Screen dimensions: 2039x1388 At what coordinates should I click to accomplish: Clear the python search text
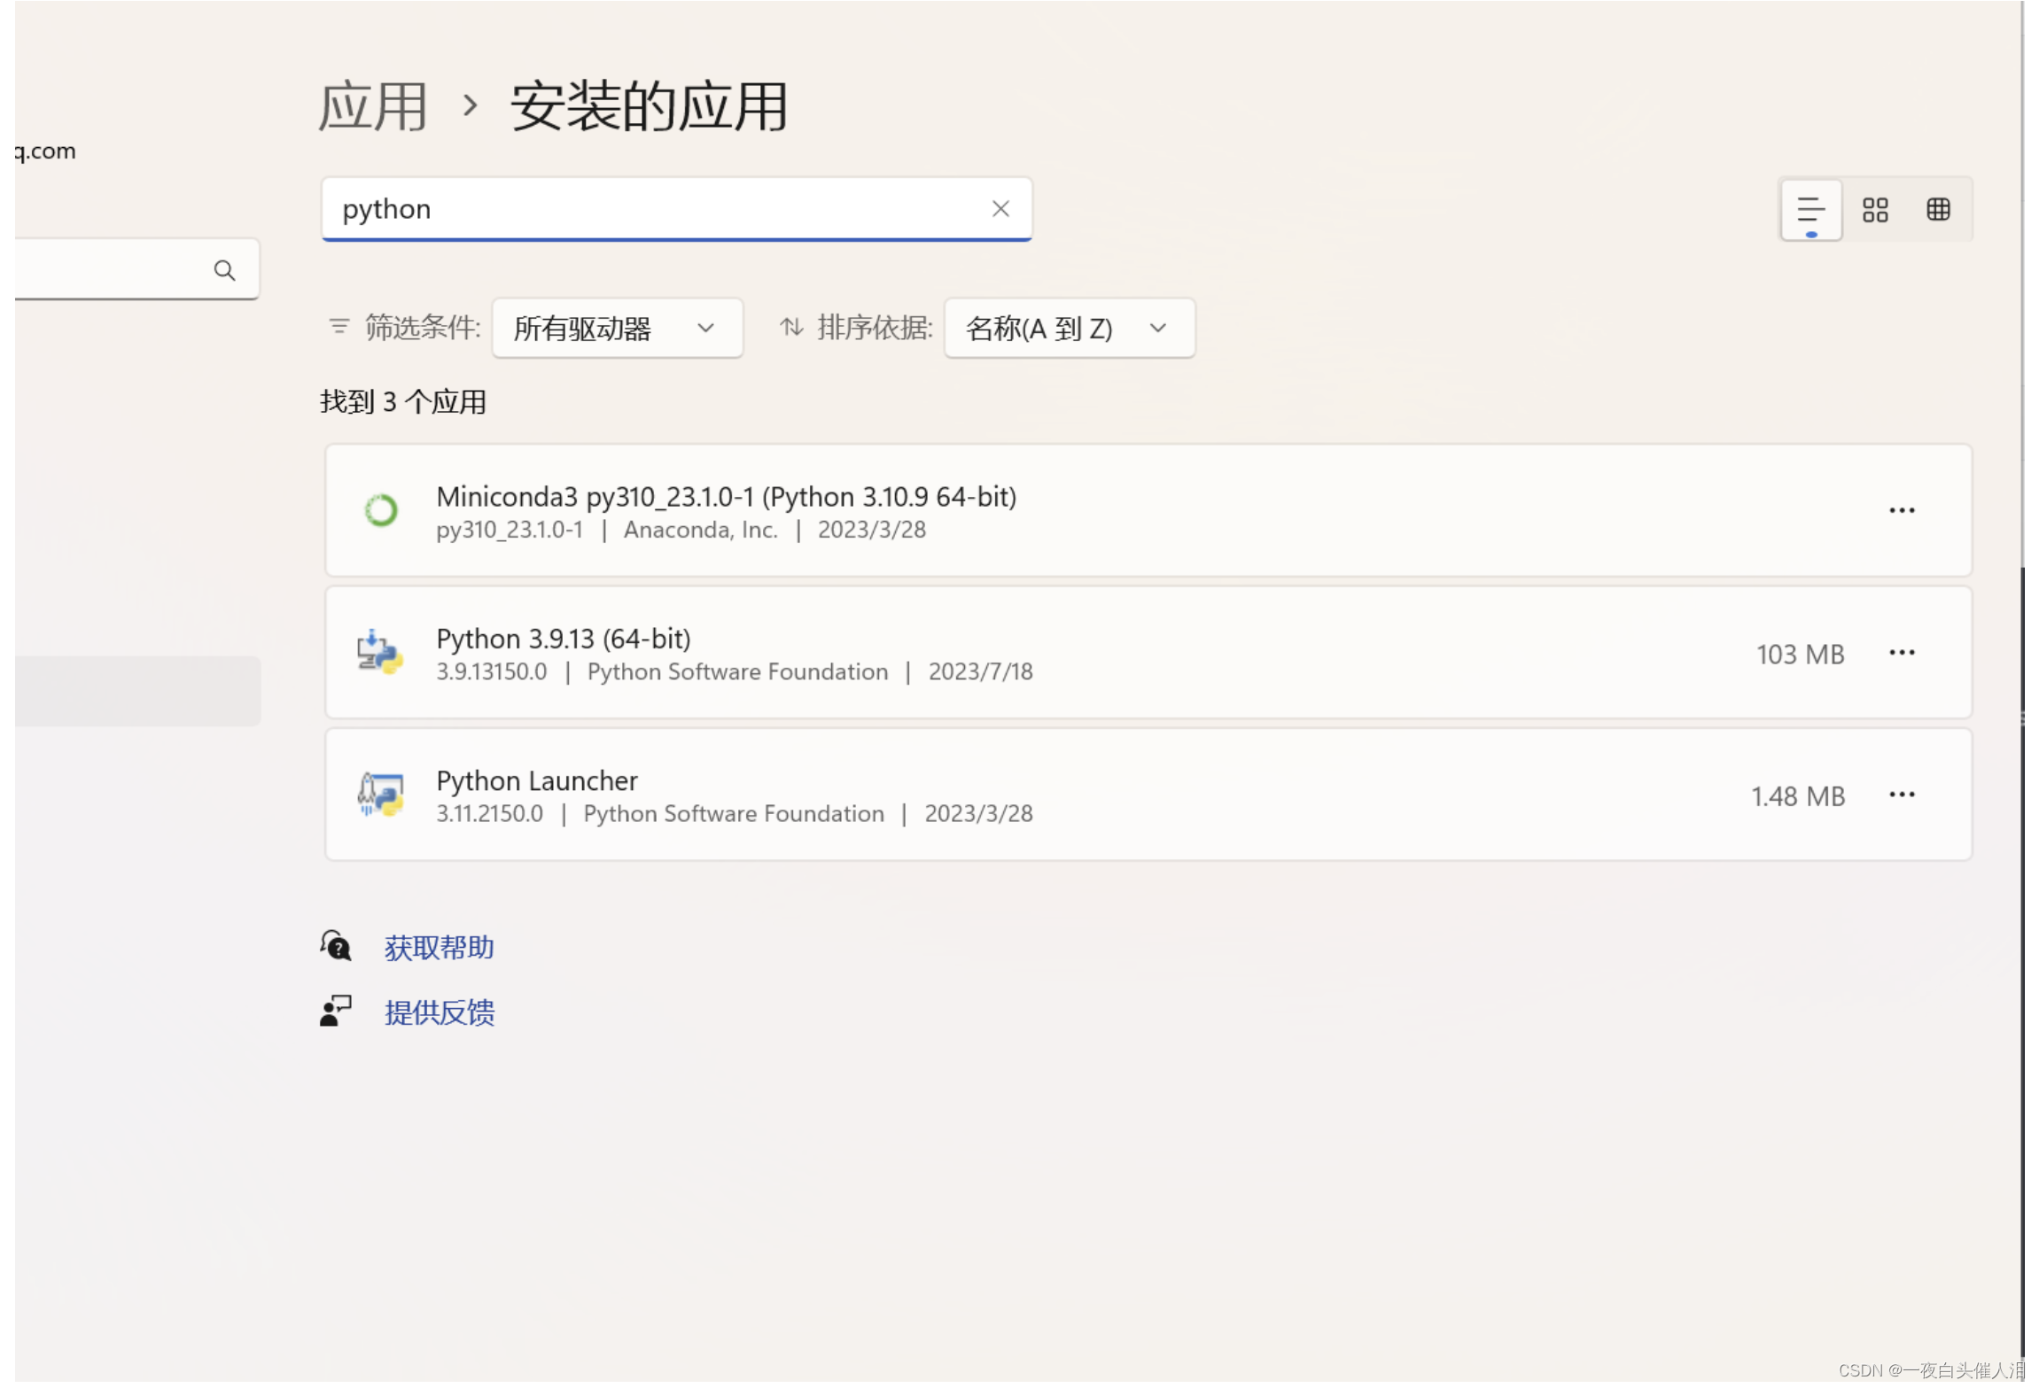click(x=1000, y=209)
